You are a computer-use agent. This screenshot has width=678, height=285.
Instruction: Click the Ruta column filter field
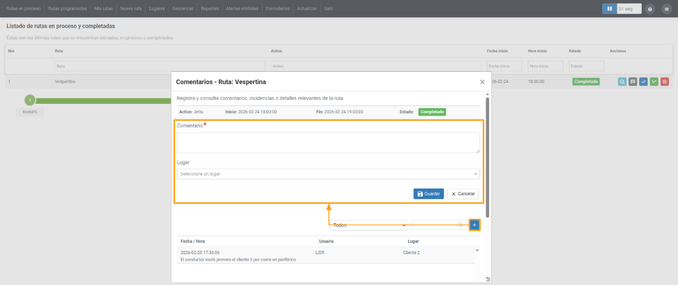[160, 66]
